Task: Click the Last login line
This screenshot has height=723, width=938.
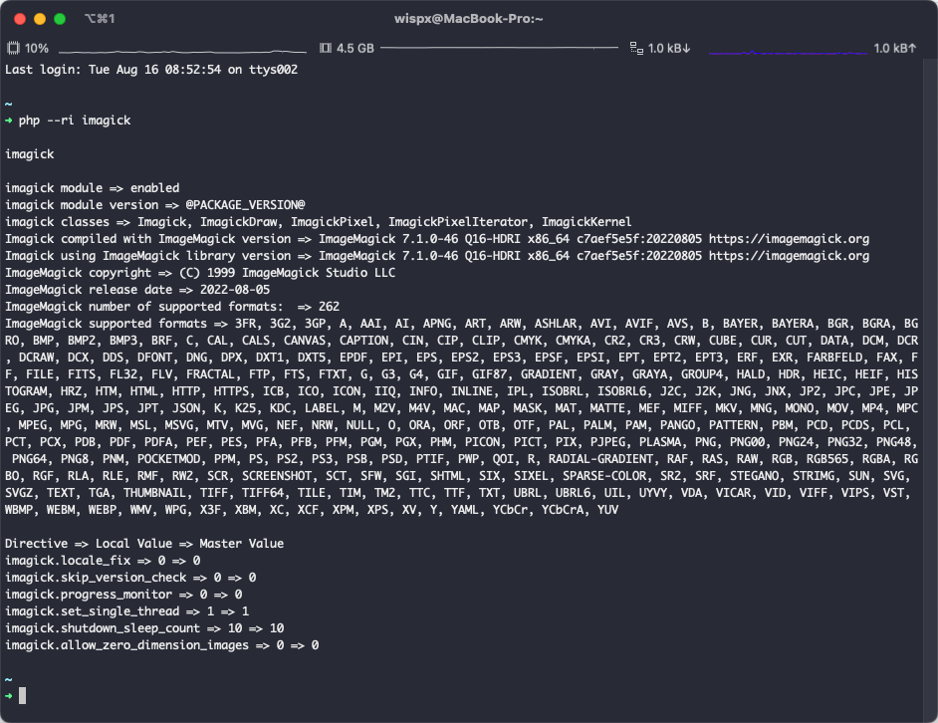Action: point(151,70)
